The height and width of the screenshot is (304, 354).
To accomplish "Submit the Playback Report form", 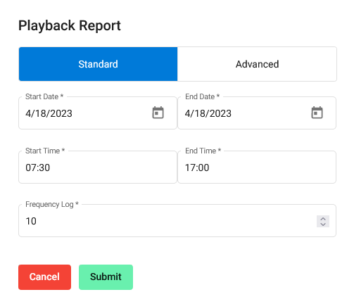I will [x=106, y=277].
